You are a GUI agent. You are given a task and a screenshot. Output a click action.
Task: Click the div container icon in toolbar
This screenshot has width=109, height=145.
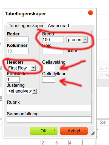pos(107,75)
